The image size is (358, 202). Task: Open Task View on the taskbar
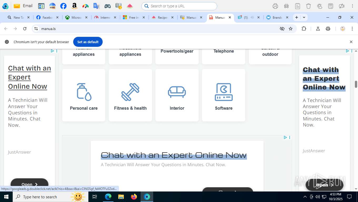click(95, 197)
